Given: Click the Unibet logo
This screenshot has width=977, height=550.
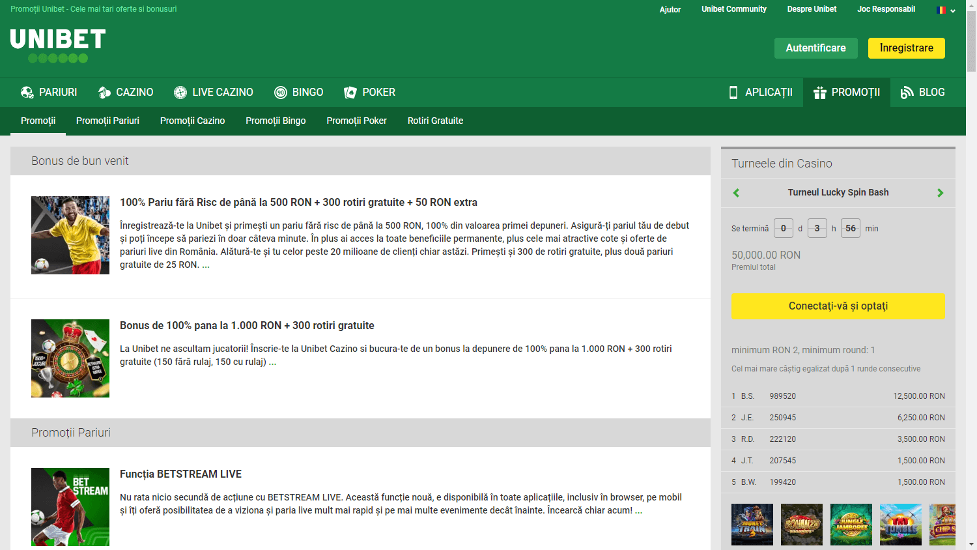Looking at the screenshot, I should click(57, 44).
